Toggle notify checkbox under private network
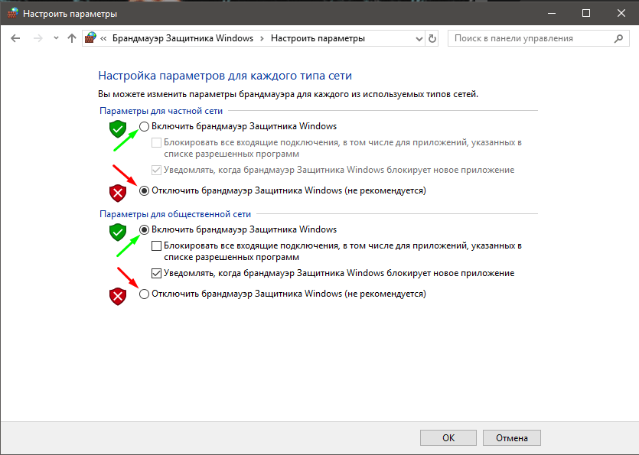The height and width of the screenshot is (455, 639). (156, 170)
